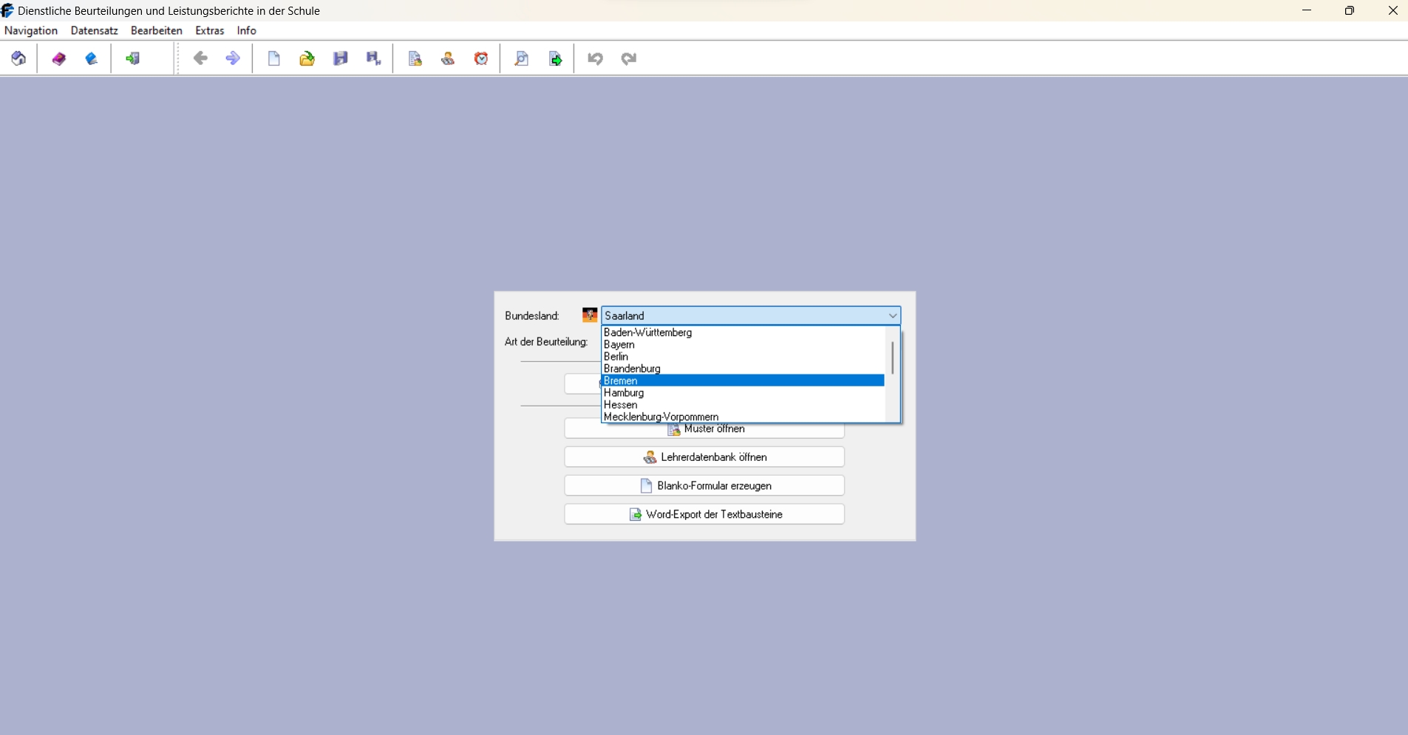Click the undo arrow in the toolbar
Screen dimensions: 1408x735
tap(596, 58)
